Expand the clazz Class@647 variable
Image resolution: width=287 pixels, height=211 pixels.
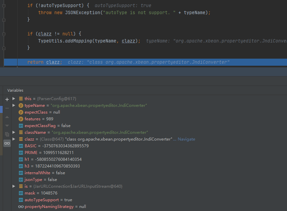point(14,139)
